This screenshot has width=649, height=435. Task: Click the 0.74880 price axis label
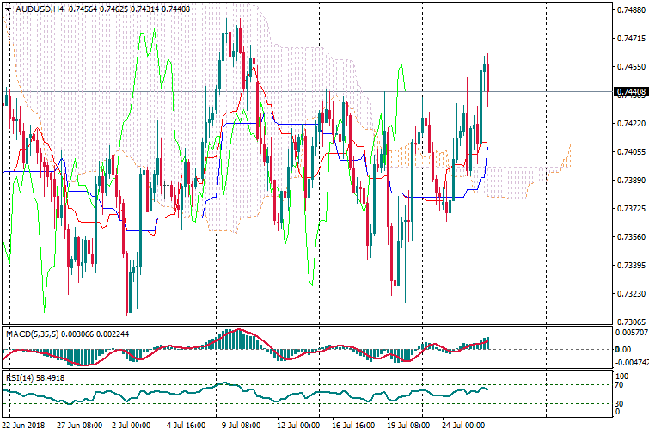(x=631, y=10)
